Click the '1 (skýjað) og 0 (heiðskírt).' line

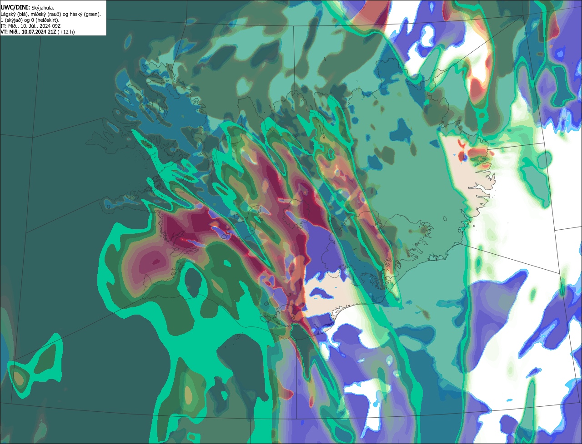click(x=30, y=20)
